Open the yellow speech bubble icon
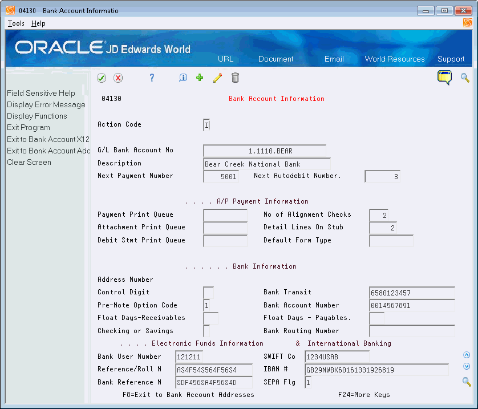Image resolution: width=478 pixels, height=409 pixels. click(x=444, y=78)
